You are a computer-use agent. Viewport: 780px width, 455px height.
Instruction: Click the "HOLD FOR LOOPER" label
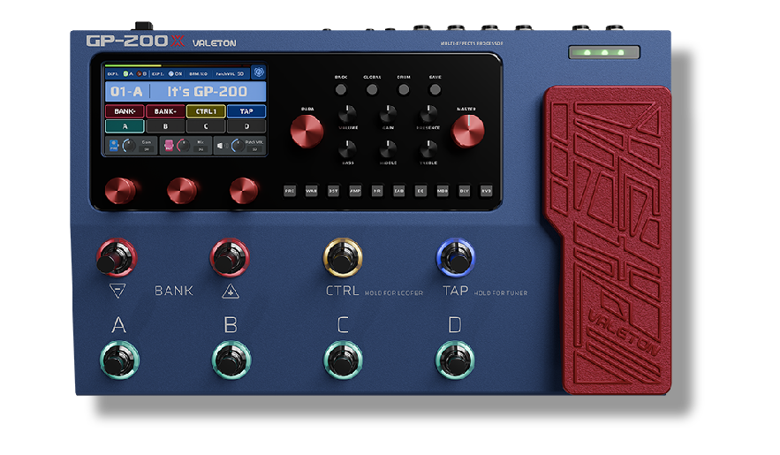(x=394, y=293)
